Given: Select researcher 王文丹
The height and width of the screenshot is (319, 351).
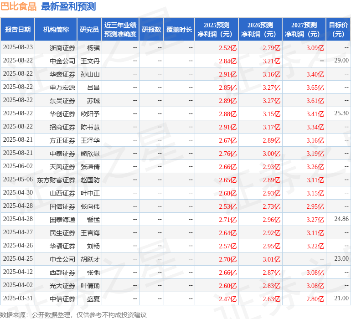Looking at the screenshot, I should coord(90,61).
